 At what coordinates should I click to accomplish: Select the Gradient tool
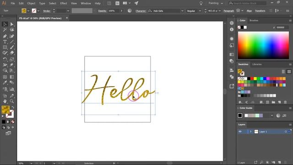click(x=12, y=77)
